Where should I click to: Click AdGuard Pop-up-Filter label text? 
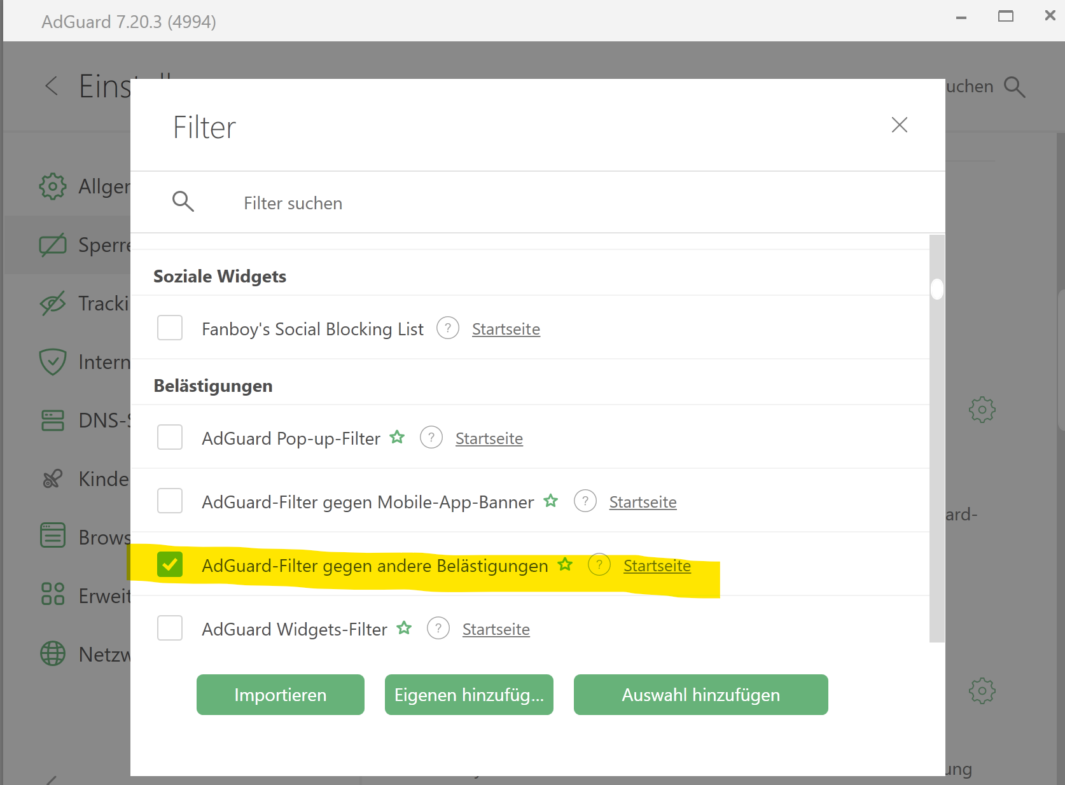click(x=291, y=438)
